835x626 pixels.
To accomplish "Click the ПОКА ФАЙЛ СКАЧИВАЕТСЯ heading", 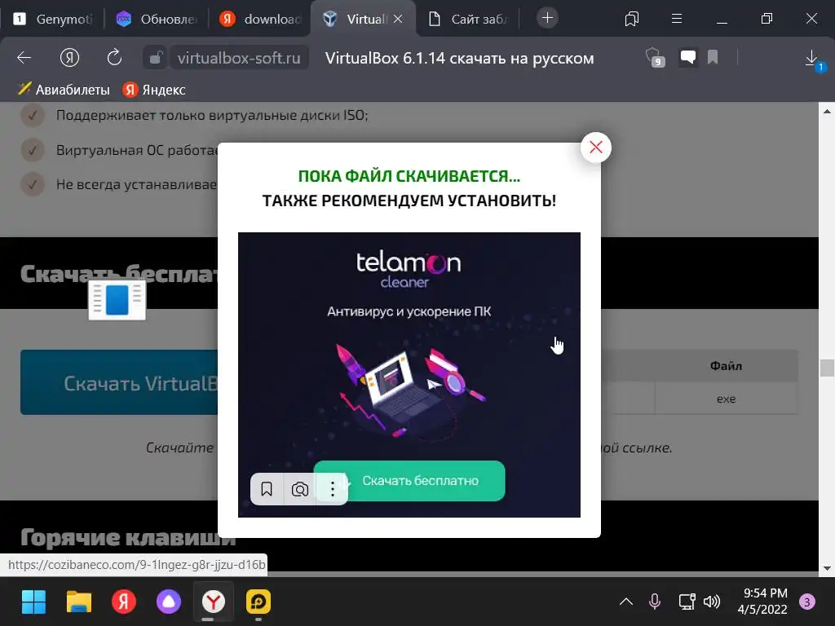I will click(409, 176).
